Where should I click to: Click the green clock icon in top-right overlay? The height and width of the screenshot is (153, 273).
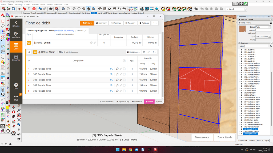click(x=246, y=4)
